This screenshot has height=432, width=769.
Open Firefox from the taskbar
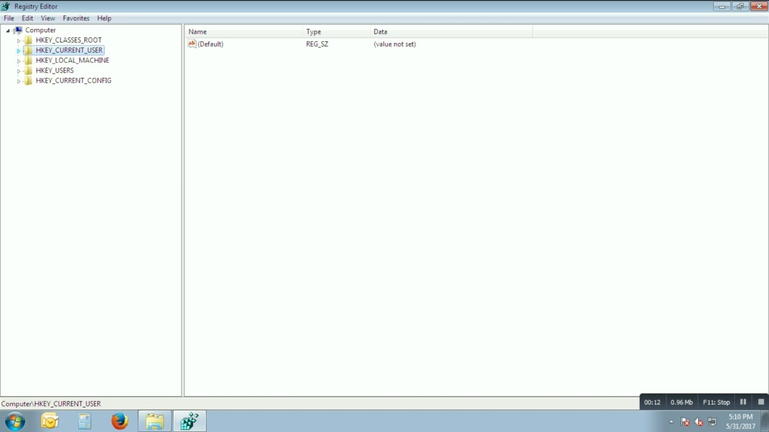(120, 421)
